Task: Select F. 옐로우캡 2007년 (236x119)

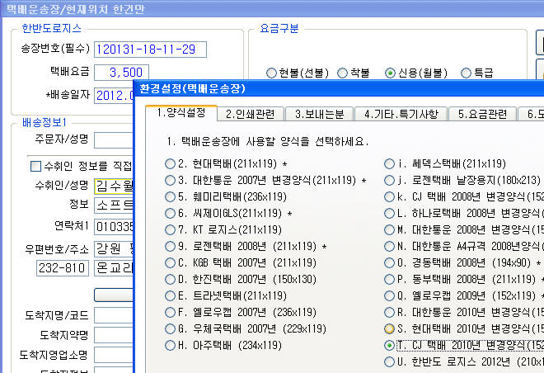Action: (x=170, y=312)
